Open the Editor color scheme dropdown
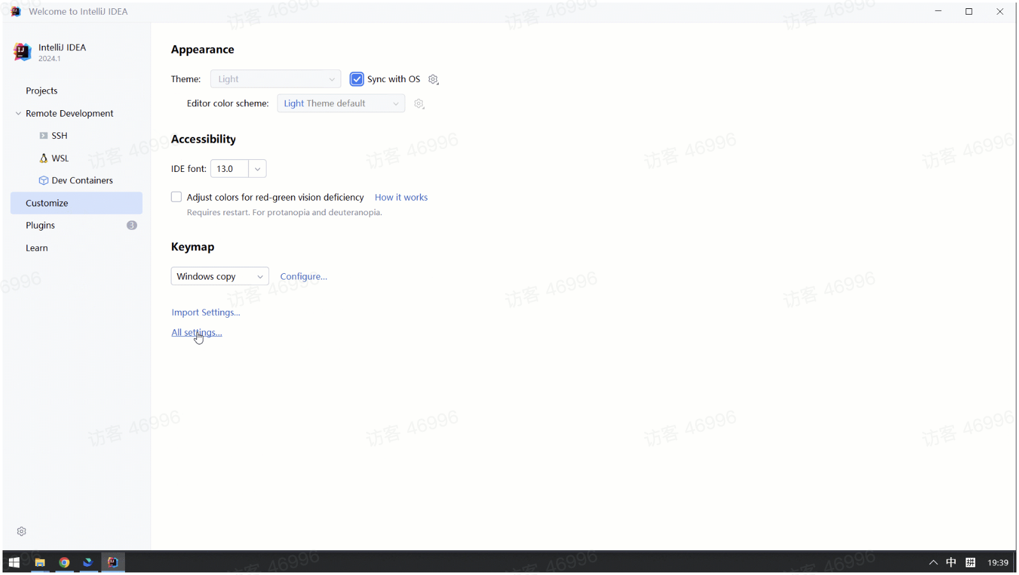 tap(341, 104)
